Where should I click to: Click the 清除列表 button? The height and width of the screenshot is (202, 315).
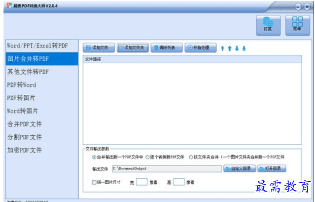[167, 48]
